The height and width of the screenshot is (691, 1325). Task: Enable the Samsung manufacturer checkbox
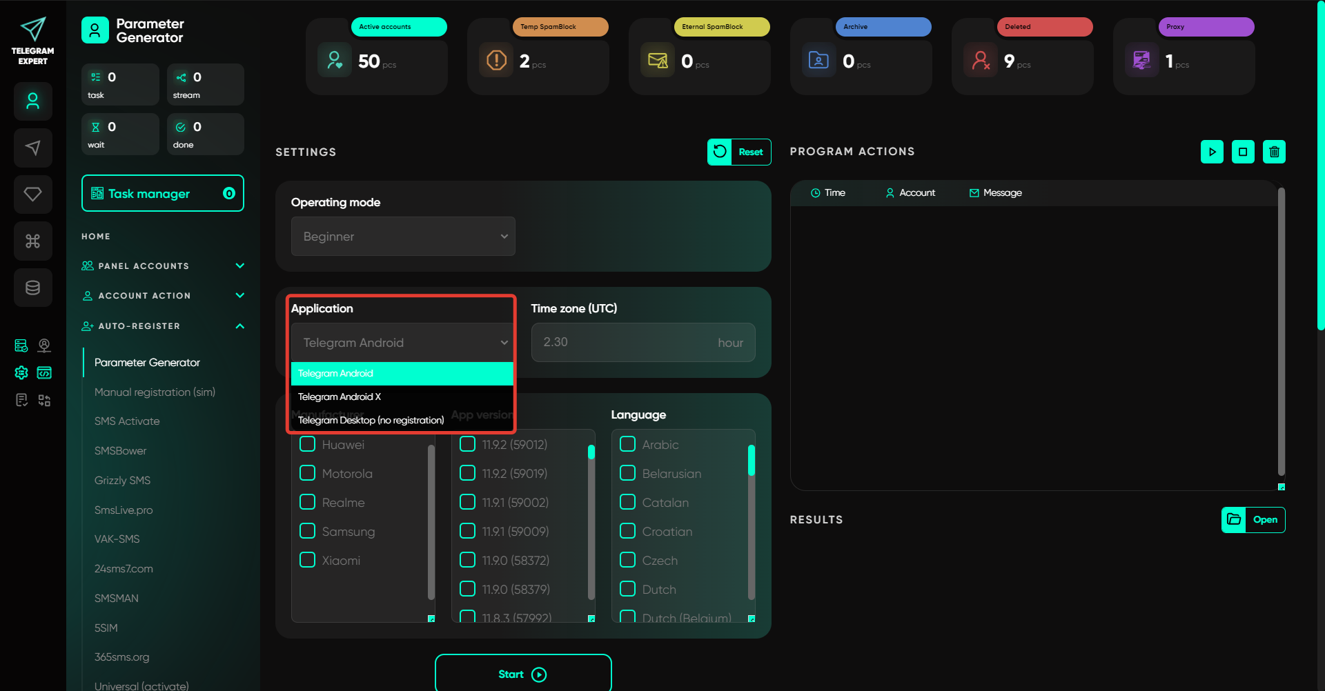(308, 531)
